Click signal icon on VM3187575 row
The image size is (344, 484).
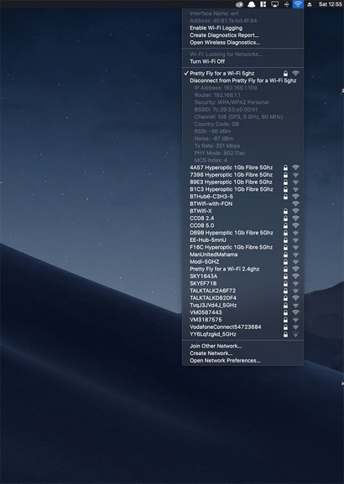click(x=296, y=320)
